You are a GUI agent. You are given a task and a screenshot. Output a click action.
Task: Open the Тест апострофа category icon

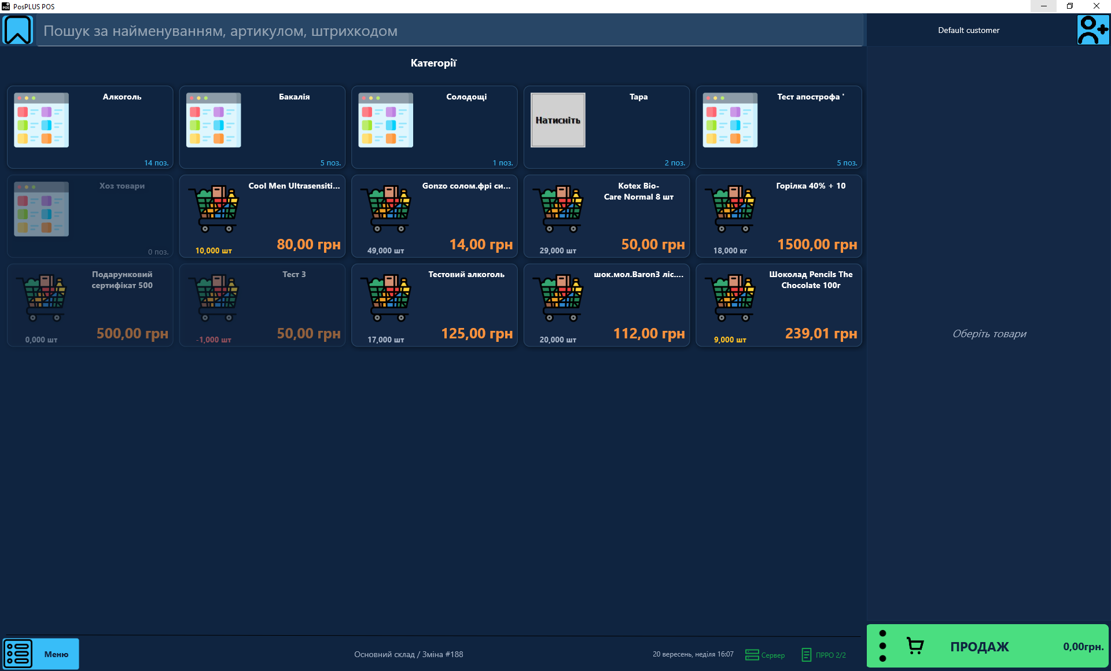click(x=730, y=120)
